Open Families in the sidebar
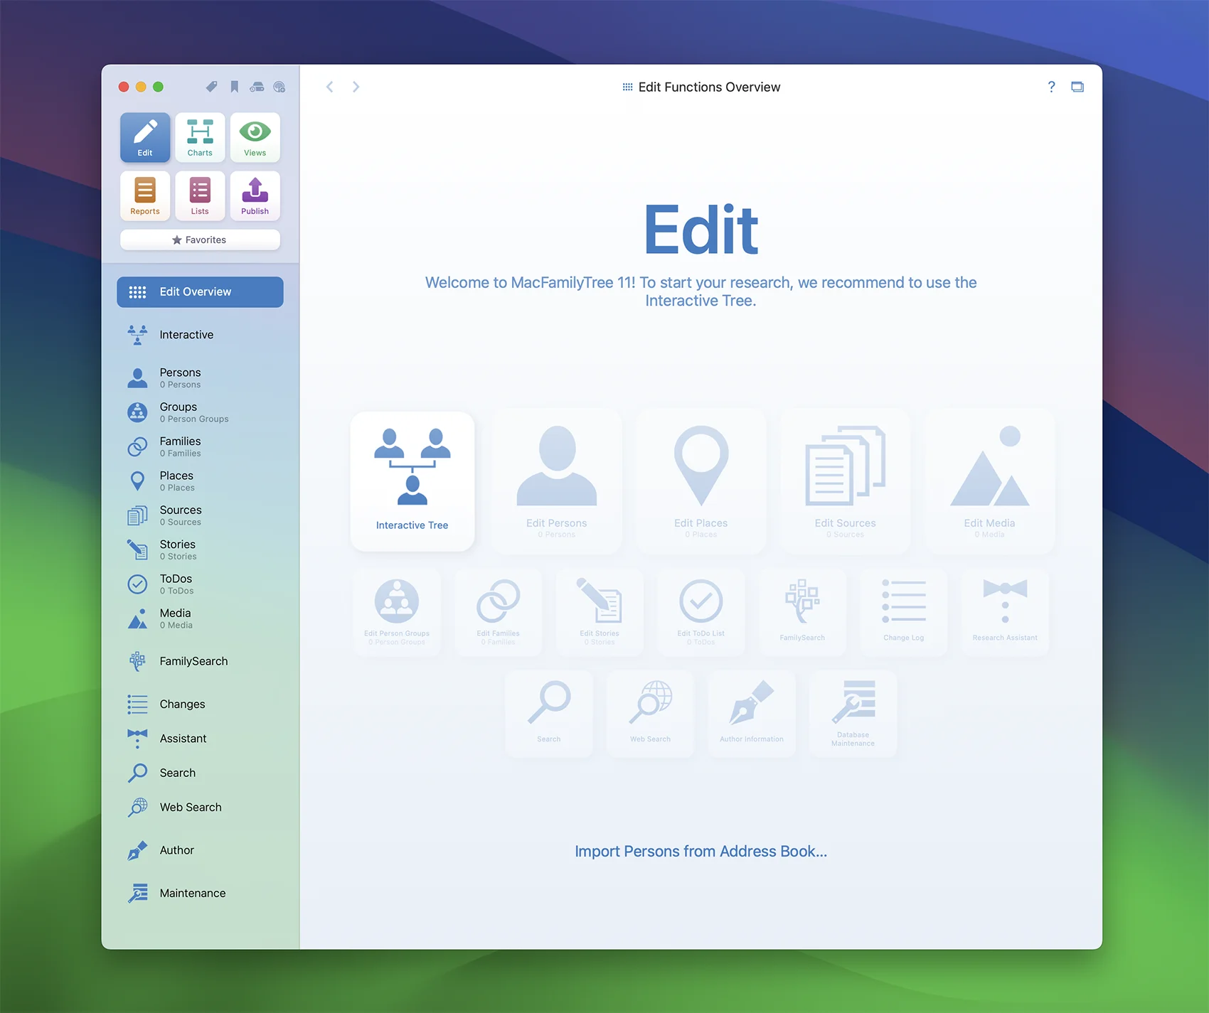1209x1013 pixels. 200,446
